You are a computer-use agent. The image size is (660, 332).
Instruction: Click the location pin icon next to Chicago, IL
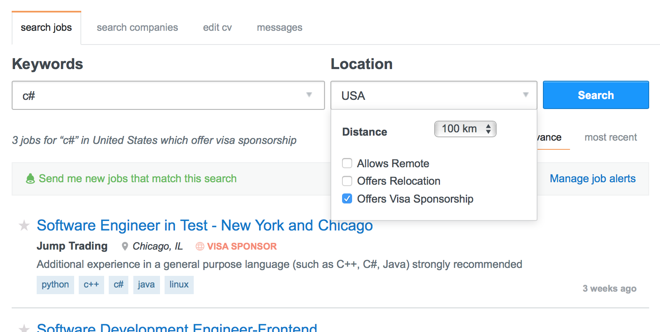tap(125, 246)
